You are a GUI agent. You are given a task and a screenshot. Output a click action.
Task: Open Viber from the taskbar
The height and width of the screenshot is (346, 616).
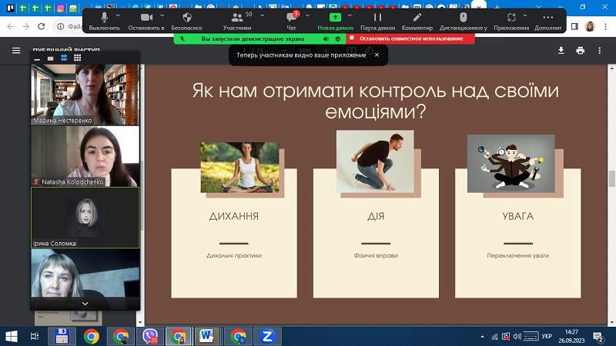pyautogui.click(x=150, y=336)
